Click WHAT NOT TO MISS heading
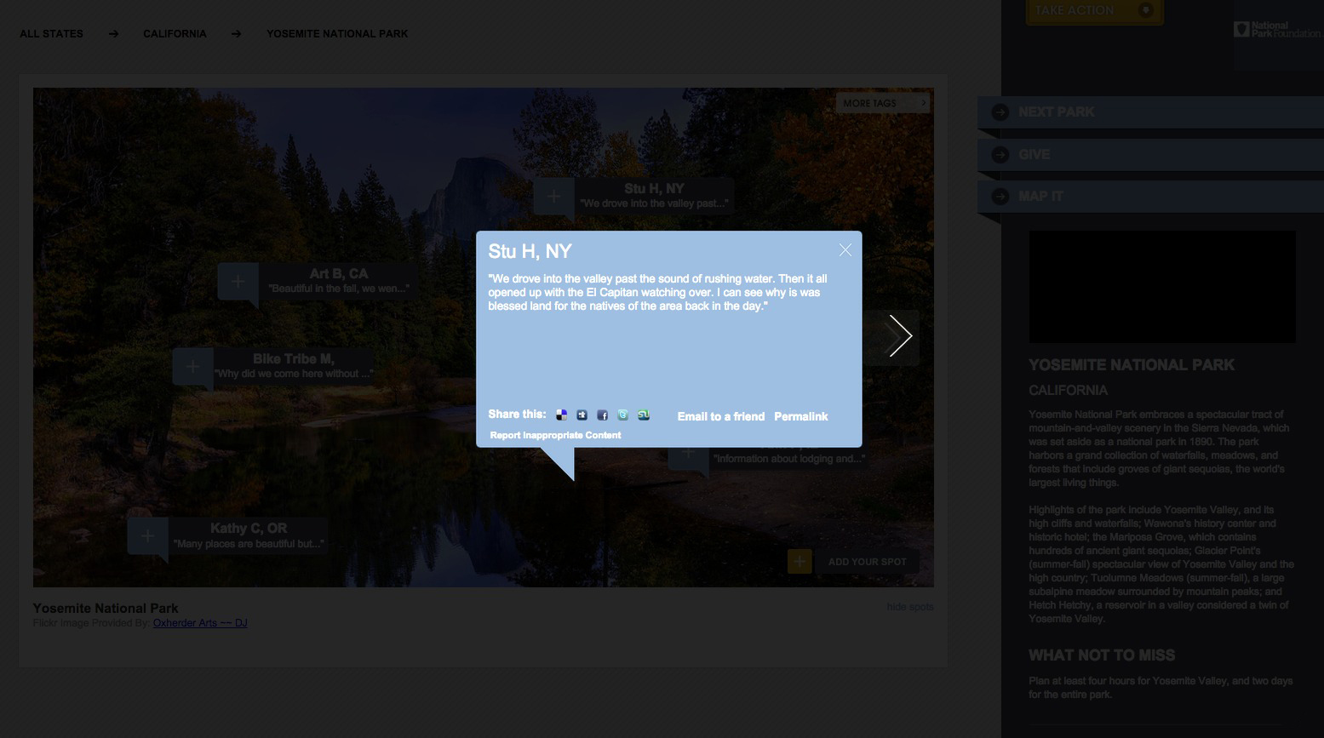Image resolution: width=1324 pixels, height=738 pixels. pos(1102,655)
